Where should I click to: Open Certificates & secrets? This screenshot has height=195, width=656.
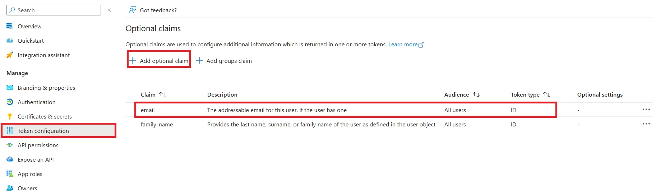tap(45, 116)
